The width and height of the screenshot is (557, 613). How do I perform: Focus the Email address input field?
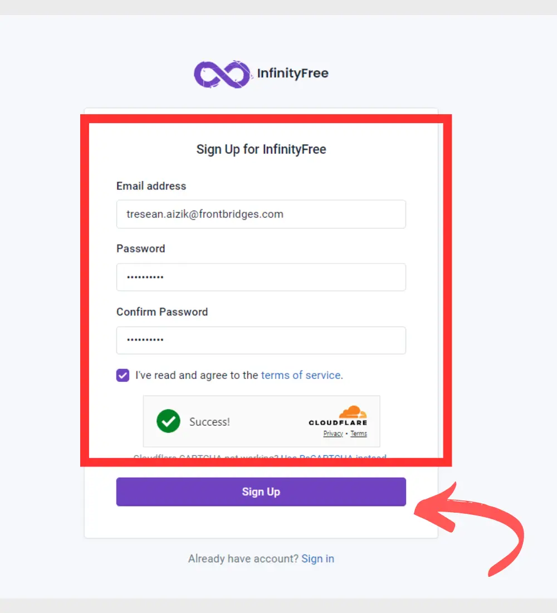tap(261, 214)
